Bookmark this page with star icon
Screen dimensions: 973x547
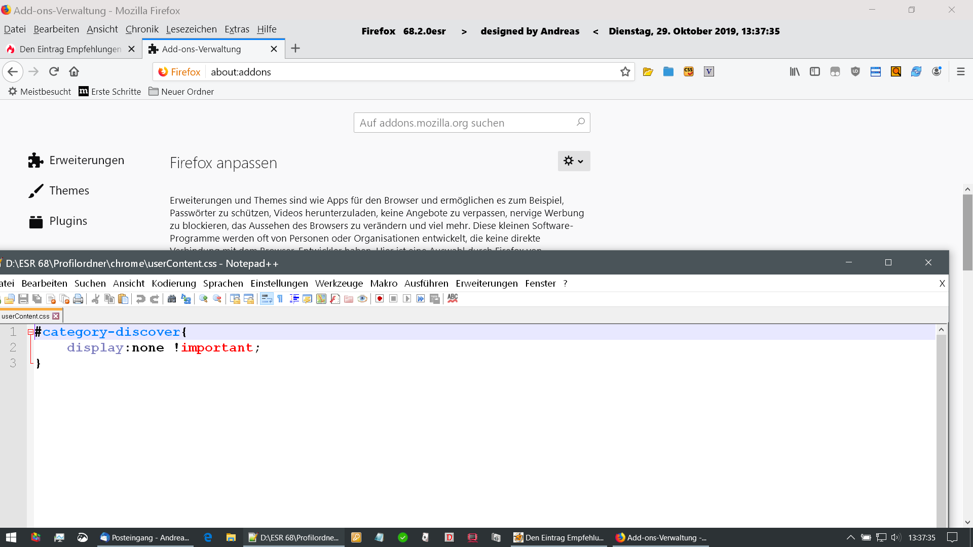[625, 72]
